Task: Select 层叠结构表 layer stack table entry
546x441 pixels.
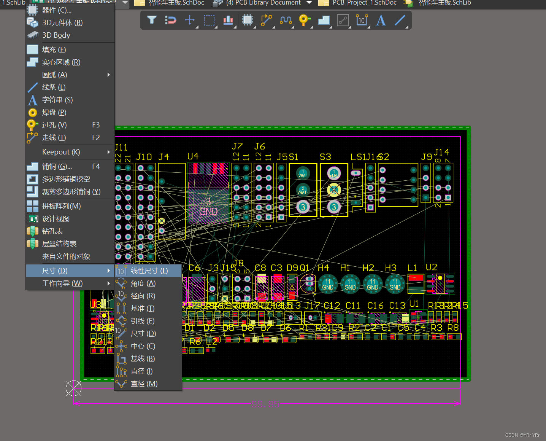Action: tap(70, 244)
